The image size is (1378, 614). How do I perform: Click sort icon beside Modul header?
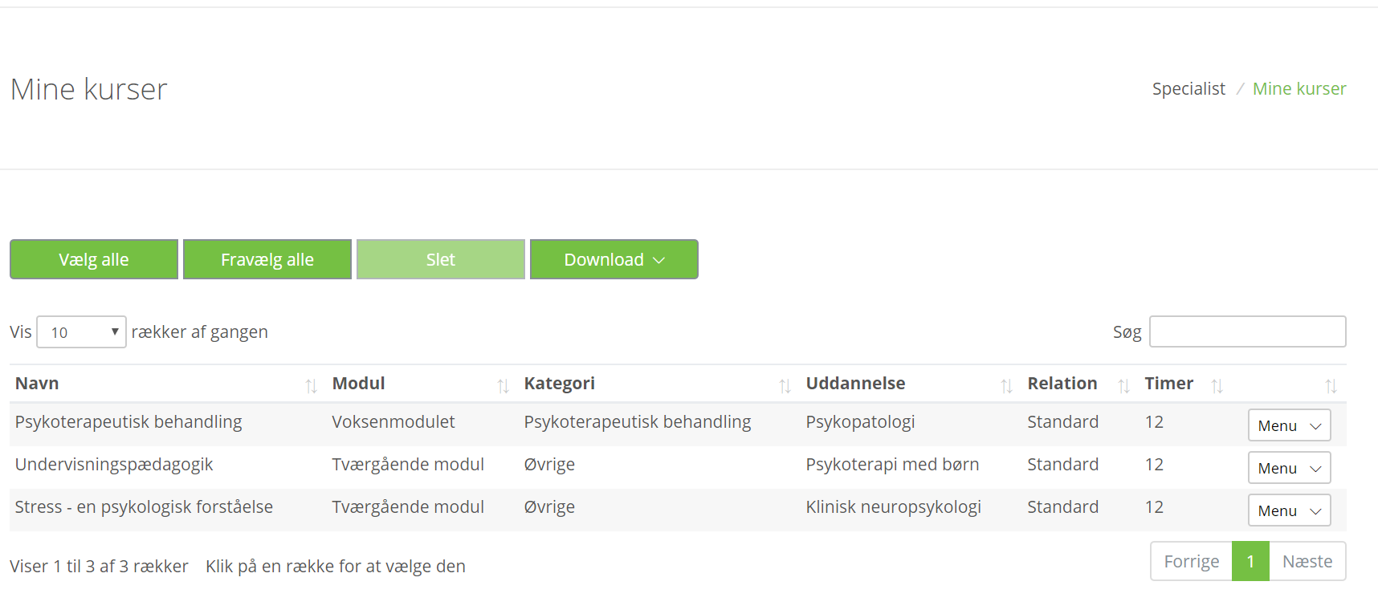[503, 386]
